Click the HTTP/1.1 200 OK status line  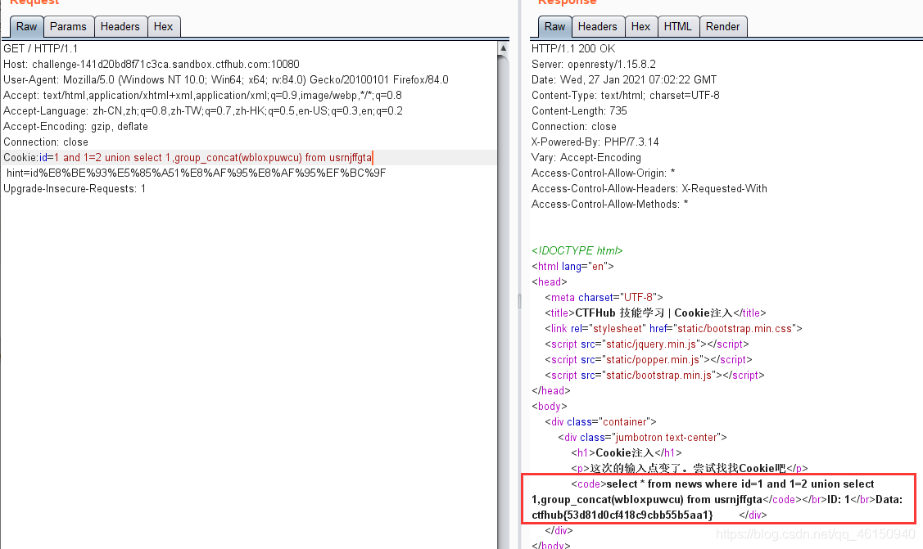tap(573, 49)
